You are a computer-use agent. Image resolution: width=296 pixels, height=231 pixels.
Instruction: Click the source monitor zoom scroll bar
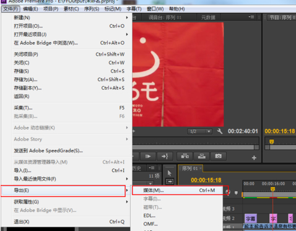pos(193,147)
